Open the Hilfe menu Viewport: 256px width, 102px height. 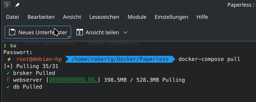click(202, 17)
